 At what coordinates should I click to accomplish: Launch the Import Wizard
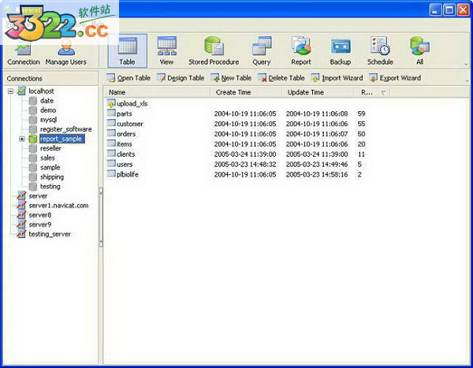click(337, 78)
